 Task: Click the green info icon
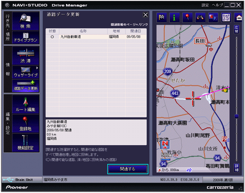pos(174,18)
